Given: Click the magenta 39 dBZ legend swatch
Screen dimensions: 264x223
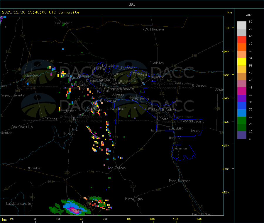Looking at the screenshot, I should pyautogui.click(x=242, y=91).
